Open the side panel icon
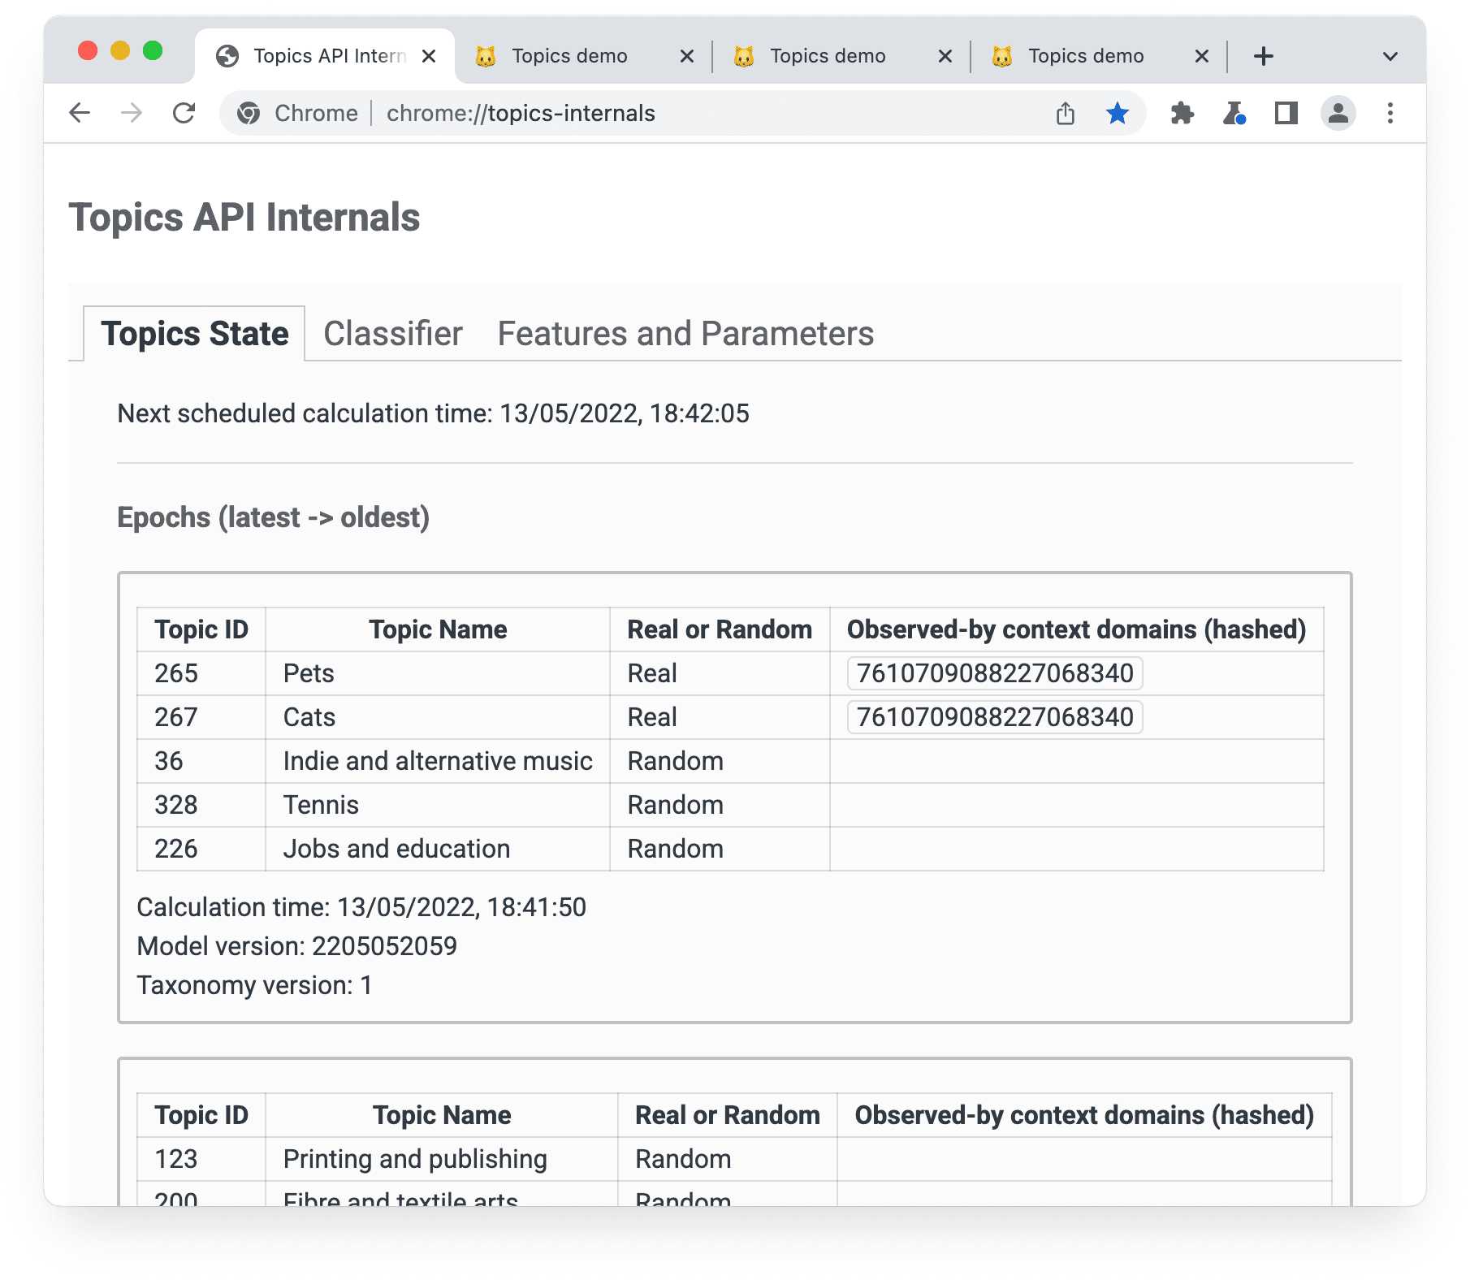Screen dimensions: 1470x1280 point(1285,113)
